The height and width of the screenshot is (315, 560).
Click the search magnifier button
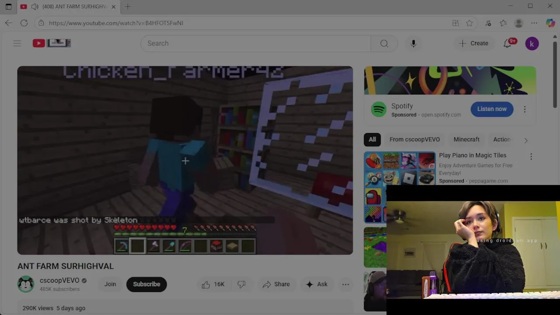pyautogui.click(x=384, y=43)
